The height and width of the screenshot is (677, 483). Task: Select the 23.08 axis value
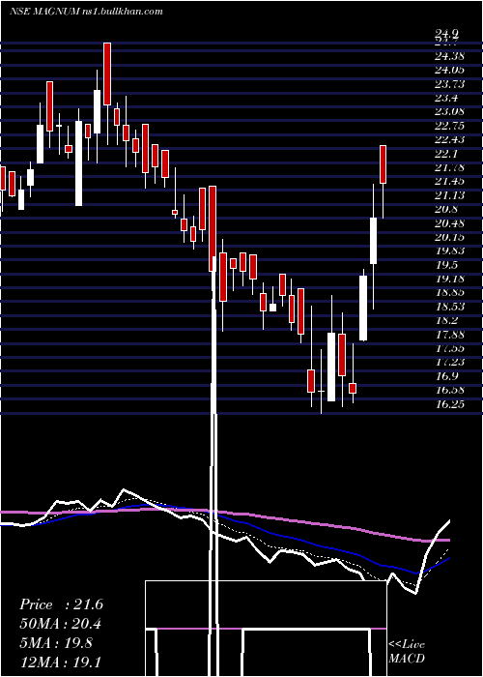(449, 111)
